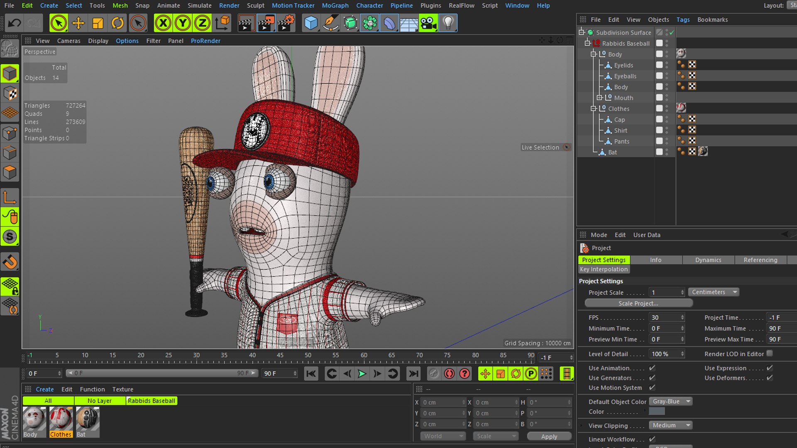This screenshot has width=797, height=448.
Task: Select the Rotate tool
Action: [117, 23]
